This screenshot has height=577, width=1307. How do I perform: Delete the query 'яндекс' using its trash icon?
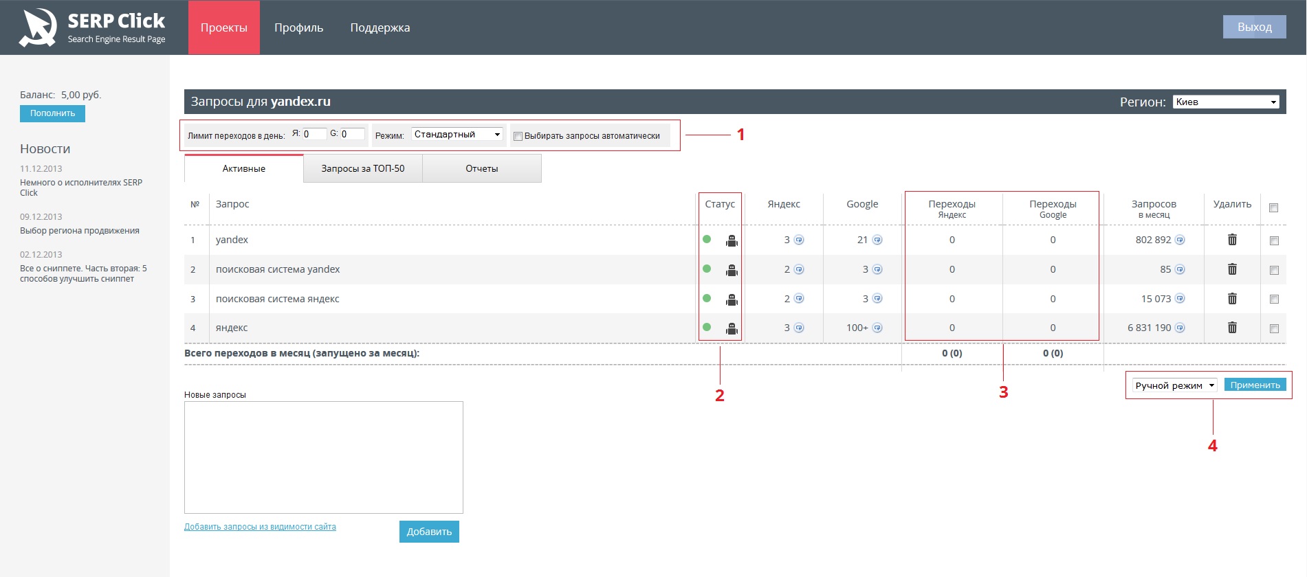pyautogui.click(x=1232, y=328)
